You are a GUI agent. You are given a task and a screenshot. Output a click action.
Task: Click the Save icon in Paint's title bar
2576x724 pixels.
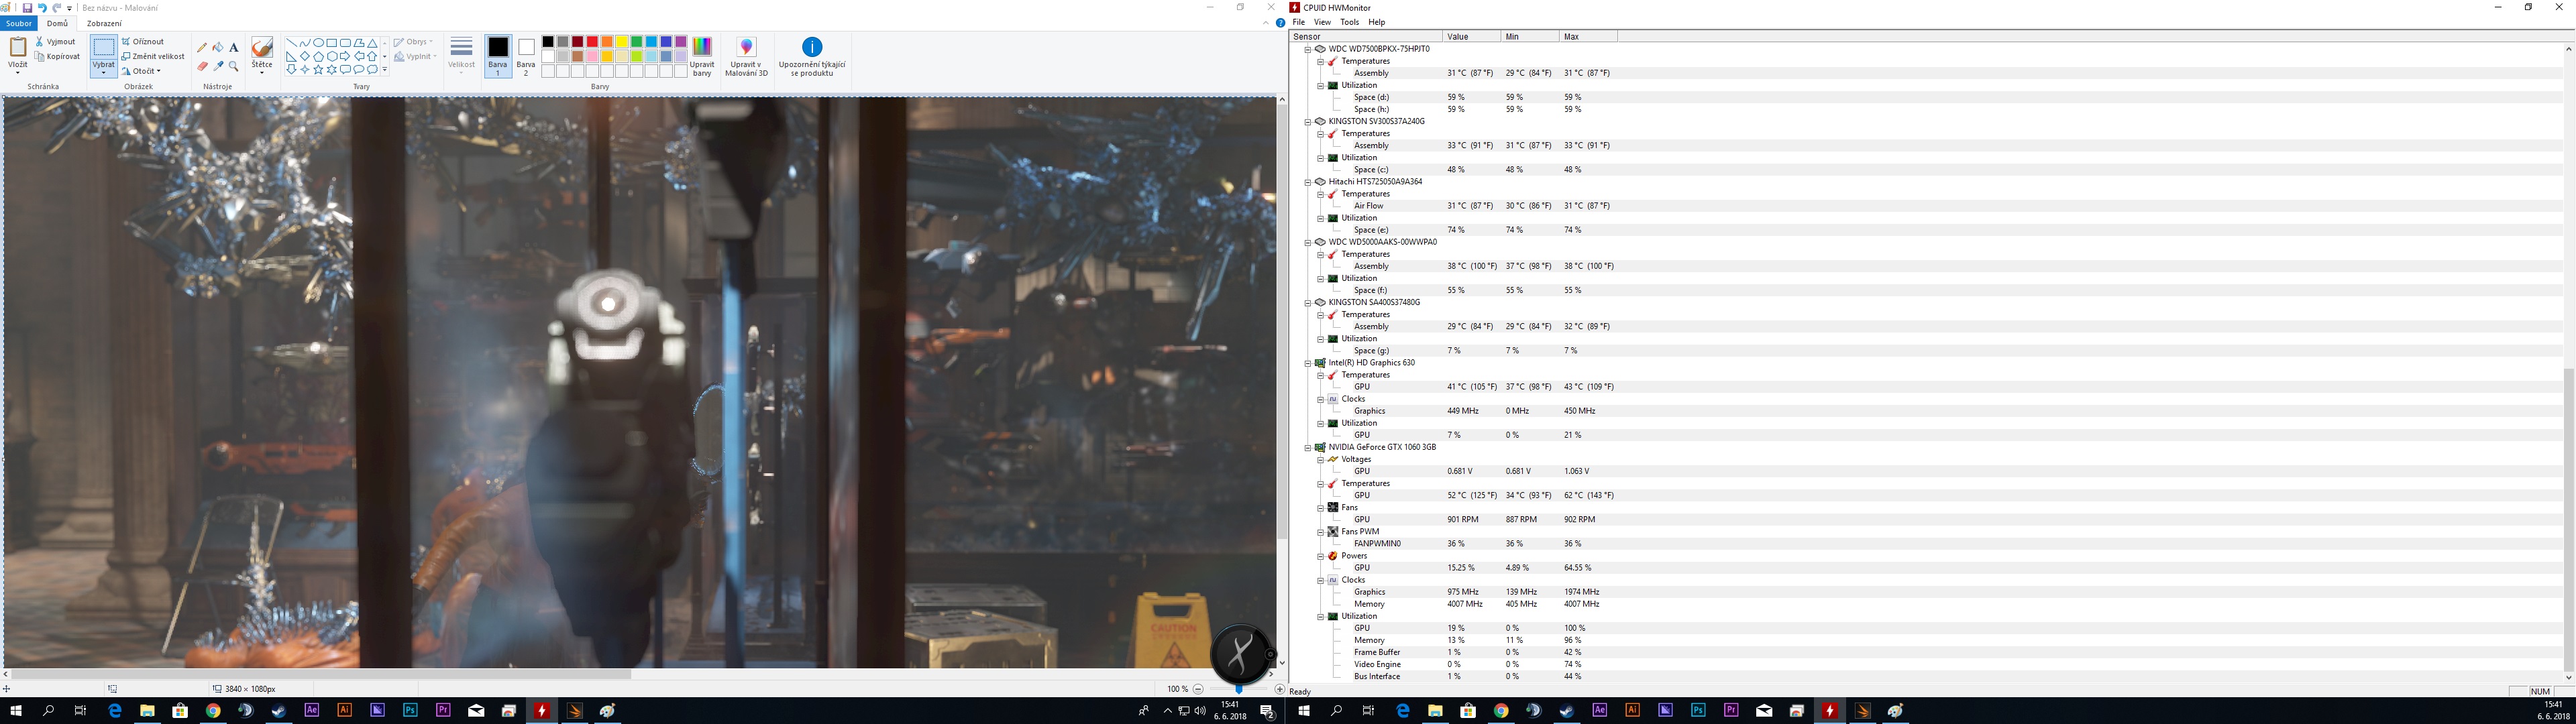point(27,8)
